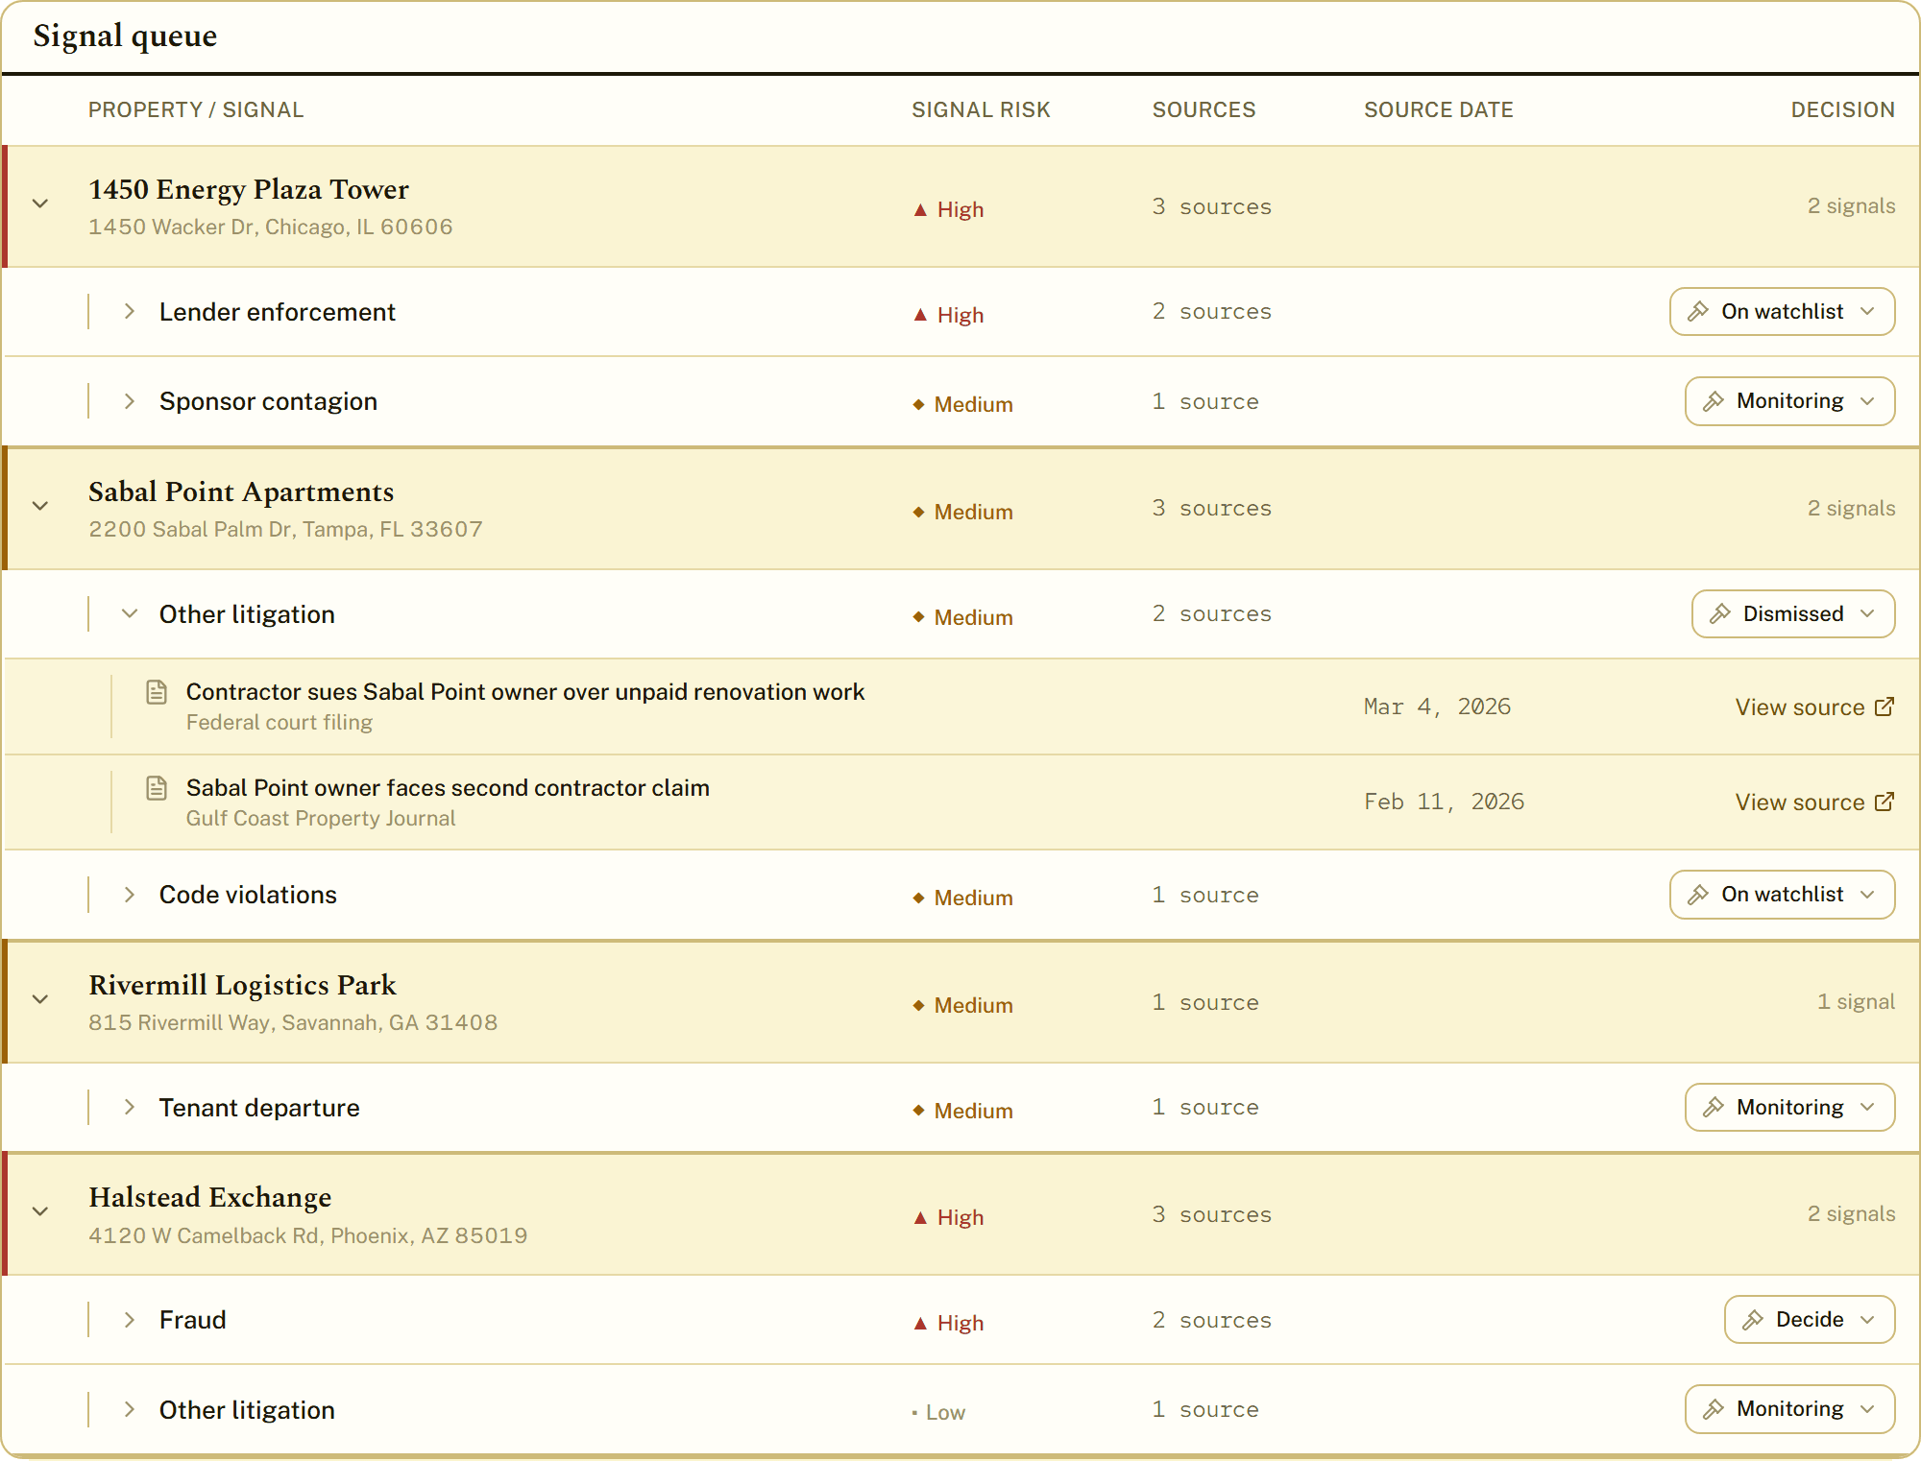Viewport: 1921px width, 1461px height.
Task: Open the Fraud Decide dropdown
Action: tap(1810, 1319)
